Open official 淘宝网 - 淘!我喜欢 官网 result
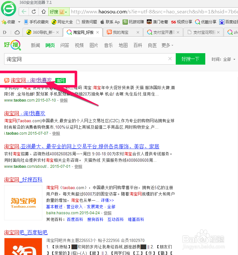Viewport: 238px width, 255px height. coord(31,80)
